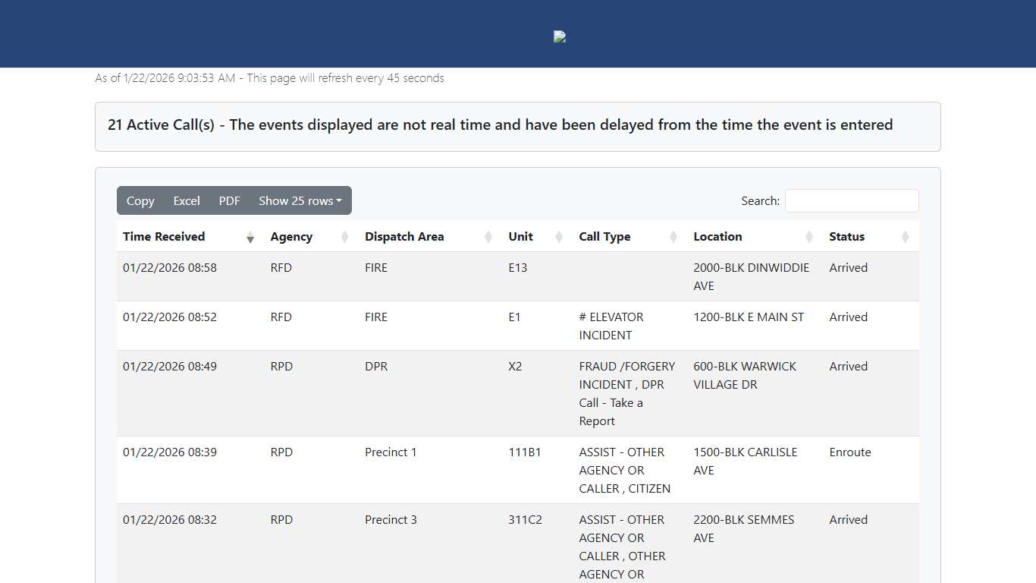
Task: Sort by the Time Received header
Action: click(x=164, y=237)
